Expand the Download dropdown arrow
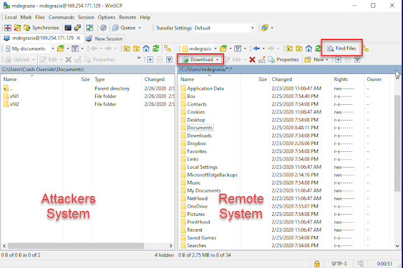The height and width of the screenshot is (268, 403). pyautogui.click(x=217, y=60)
